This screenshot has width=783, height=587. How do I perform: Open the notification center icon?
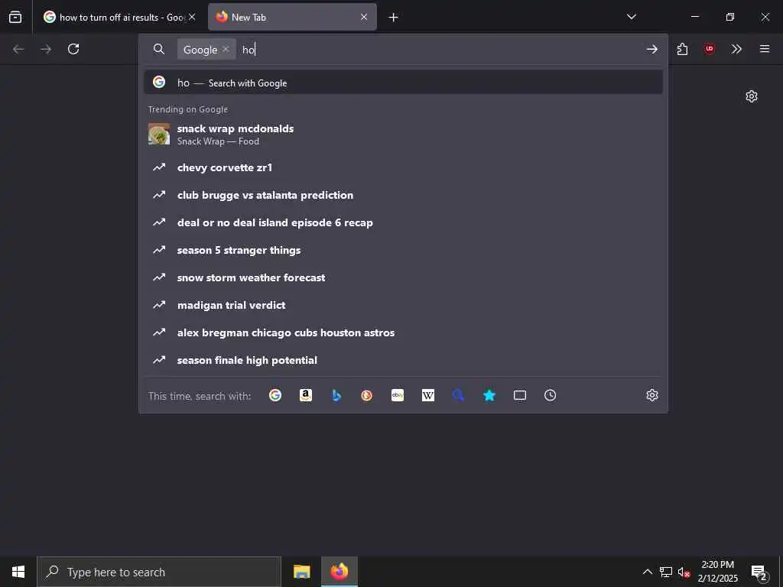coord(759,572)
